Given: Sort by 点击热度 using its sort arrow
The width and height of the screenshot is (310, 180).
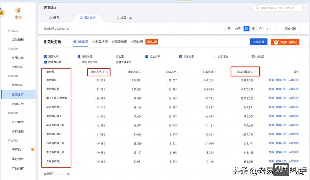Looking at the screenshot, I should (216, 72).
